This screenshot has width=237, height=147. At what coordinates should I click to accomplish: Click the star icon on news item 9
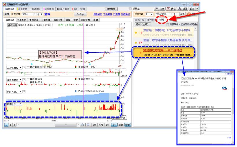136,33
